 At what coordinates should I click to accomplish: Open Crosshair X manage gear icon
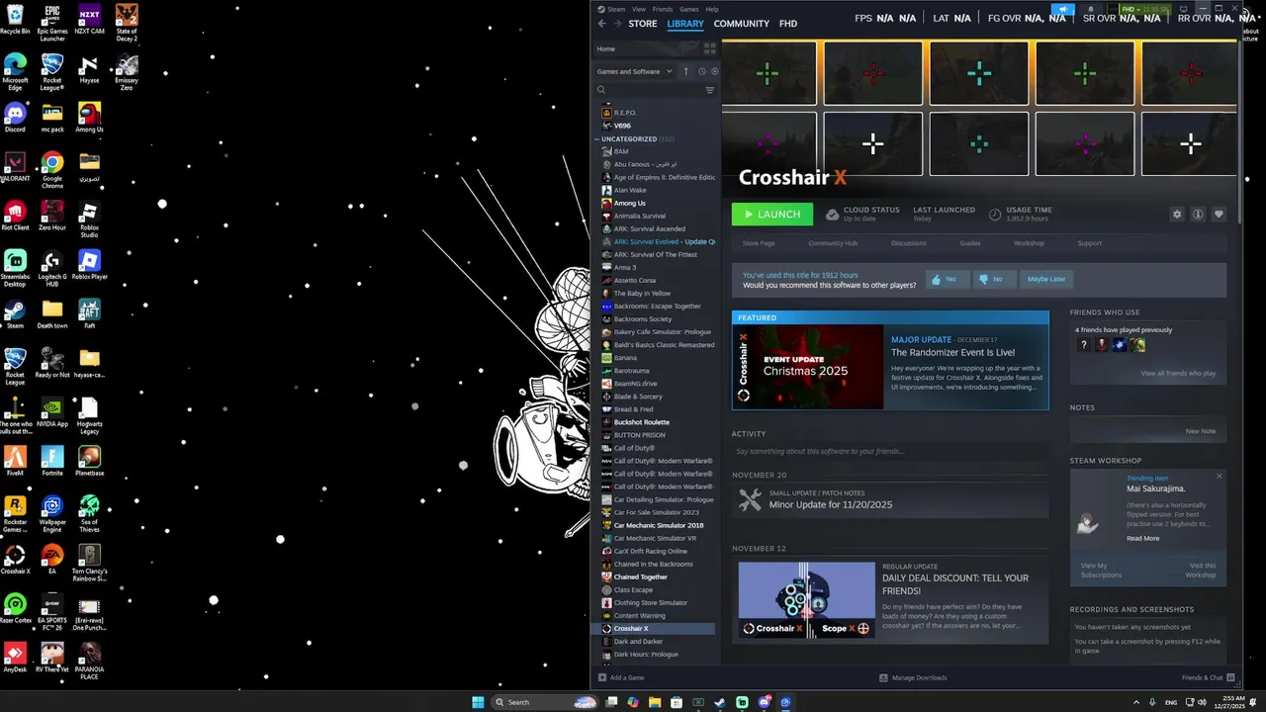coord(1177,214)
